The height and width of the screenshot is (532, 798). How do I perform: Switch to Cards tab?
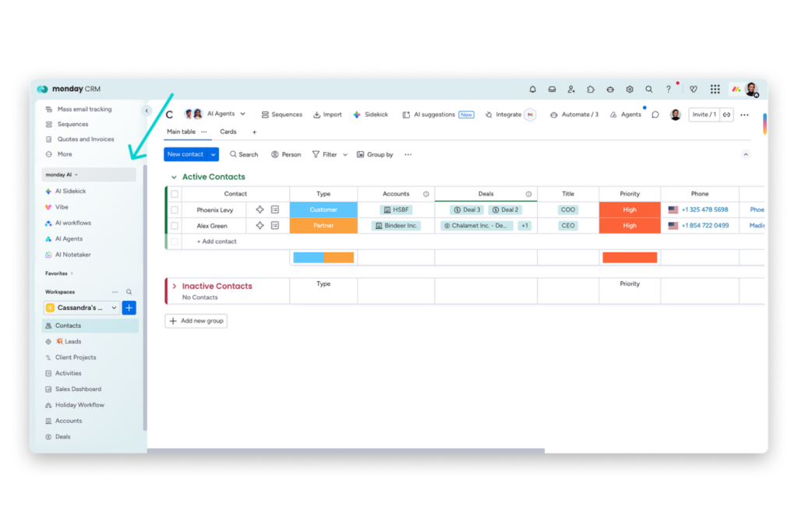pyautogui.click(x=228, y=132)
